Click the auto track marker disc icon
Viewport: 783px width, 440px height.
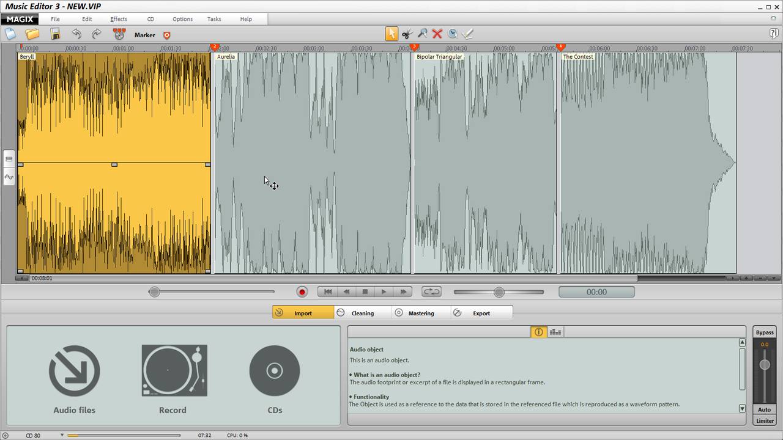(x=119, y=34)
